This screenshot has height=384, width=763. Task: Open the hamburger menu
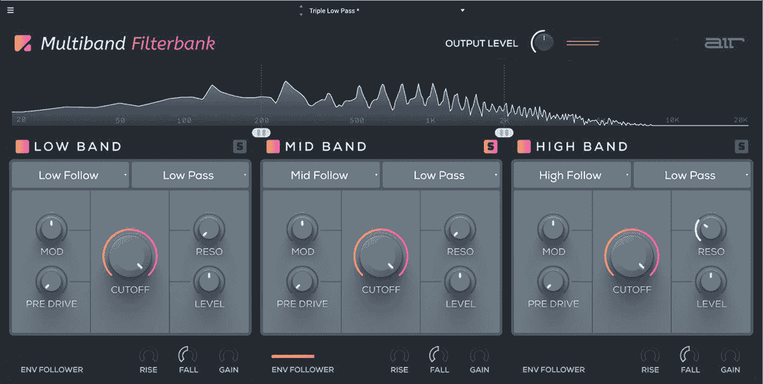click(10, 10)
